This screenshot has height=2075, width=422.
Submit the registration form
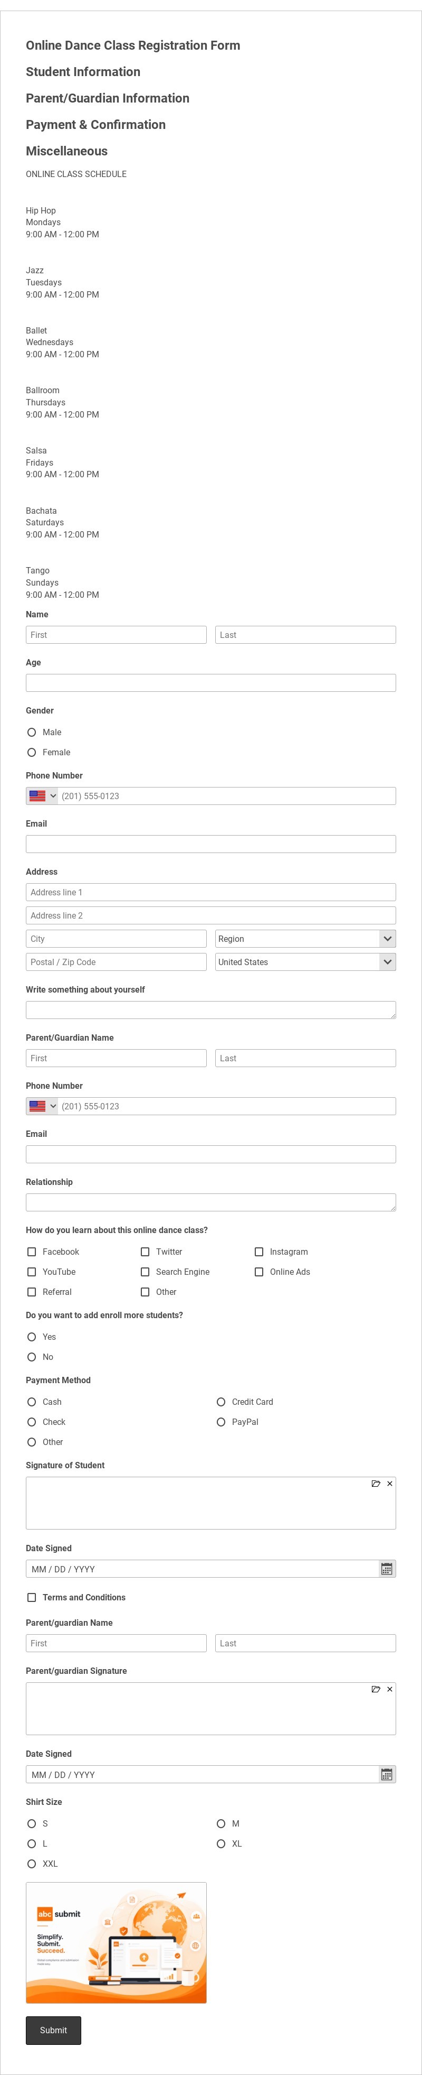53,2030
